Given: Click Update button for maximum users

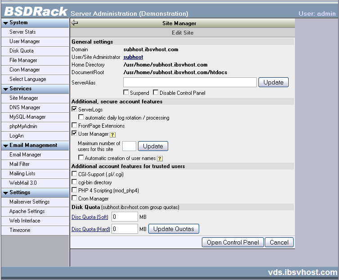Looking at the screenshot, I should click(x=153, y=146).
